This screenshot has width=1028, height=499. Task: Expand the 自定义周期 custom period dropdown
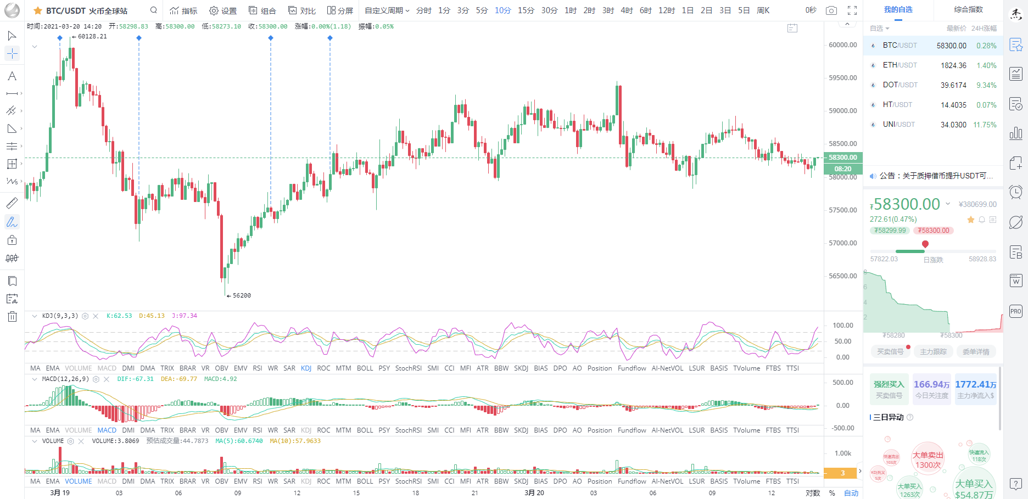tap(387, 10)
